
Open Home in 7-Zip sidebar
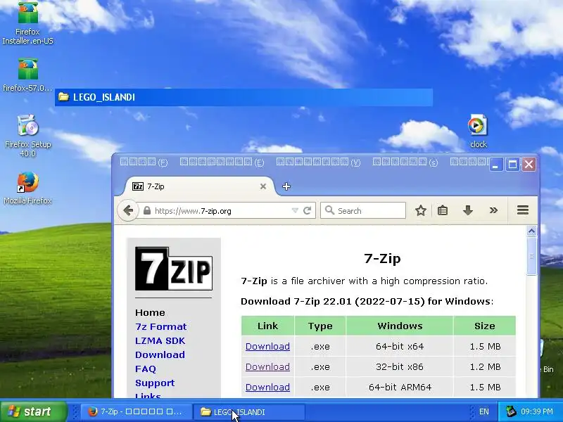(150, 312)
